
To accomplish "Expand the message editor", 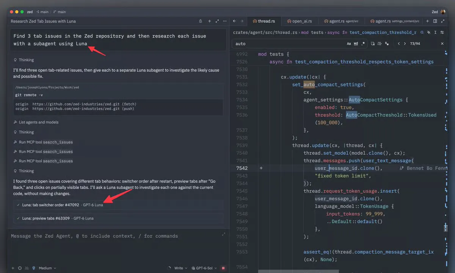I will click(223, 234).
